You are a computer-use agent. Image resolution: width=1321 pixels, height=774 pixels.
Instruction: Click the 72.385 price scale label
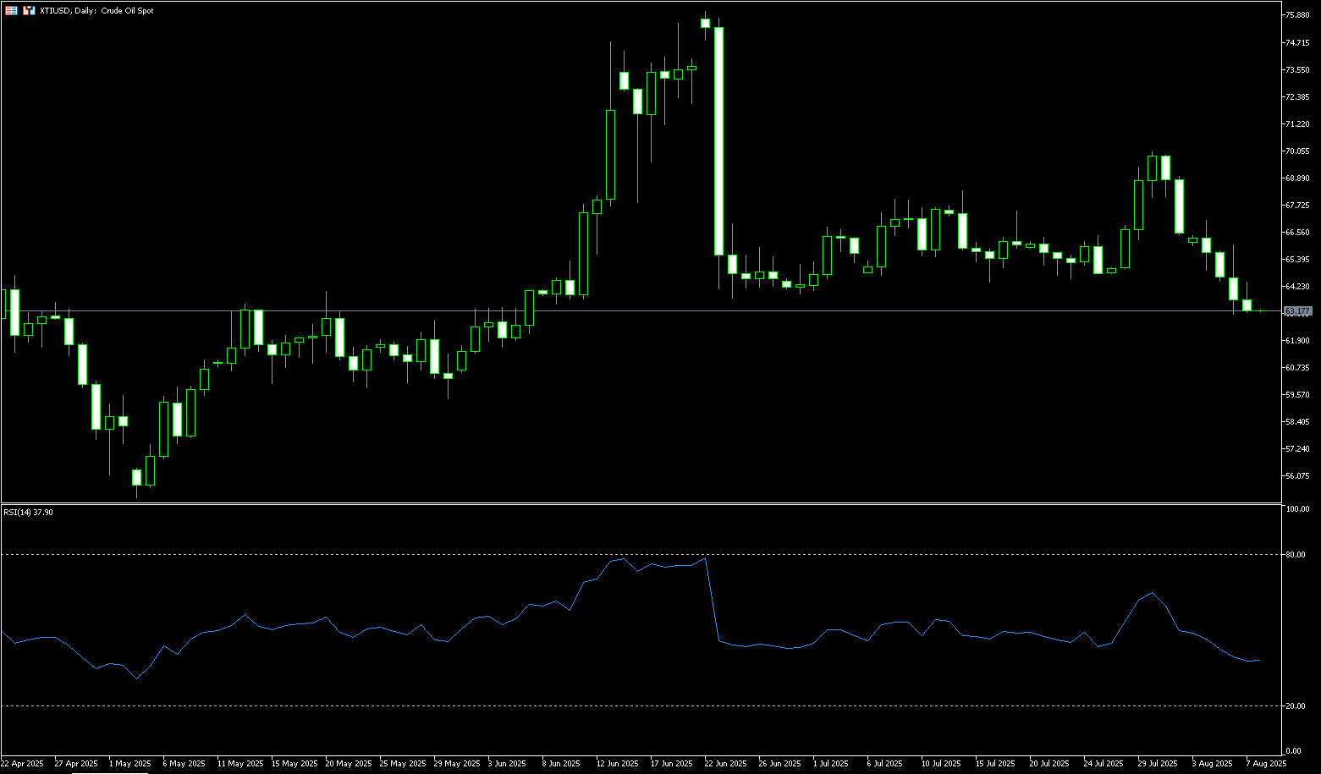[1298, 96]
